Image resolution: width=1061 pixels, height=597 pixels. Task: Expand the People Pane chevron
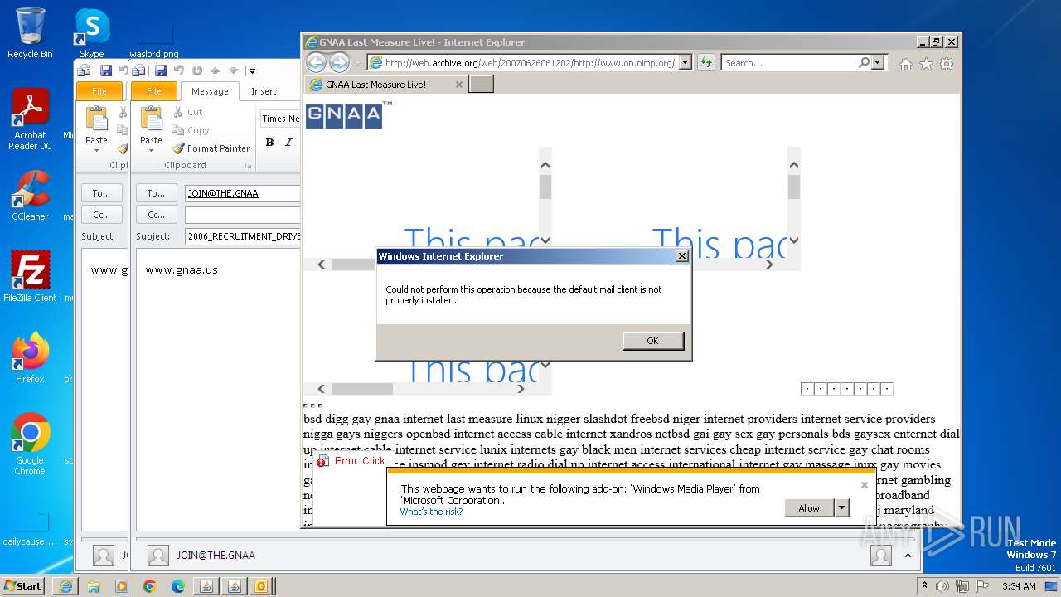(x=908, y=556)
